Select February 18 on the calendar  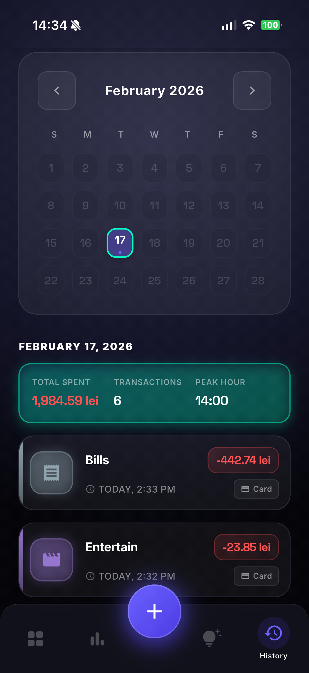(154, 243)
